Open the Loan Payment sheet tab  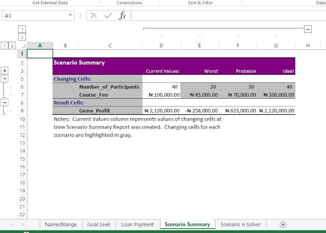(138, 224)
